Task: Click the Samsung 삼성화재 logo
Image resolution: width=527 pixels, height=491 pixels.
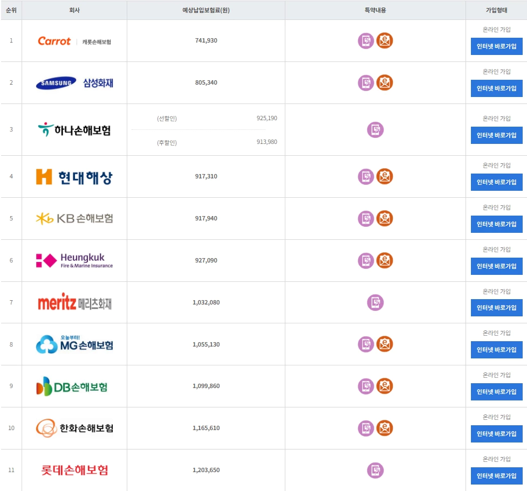Action: point(74,82)
